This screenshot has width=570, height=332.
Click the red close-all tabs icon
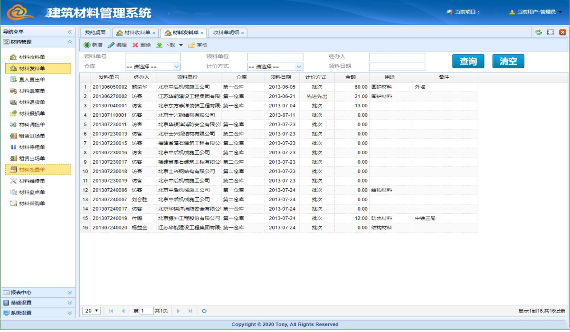tap(562, 32)
